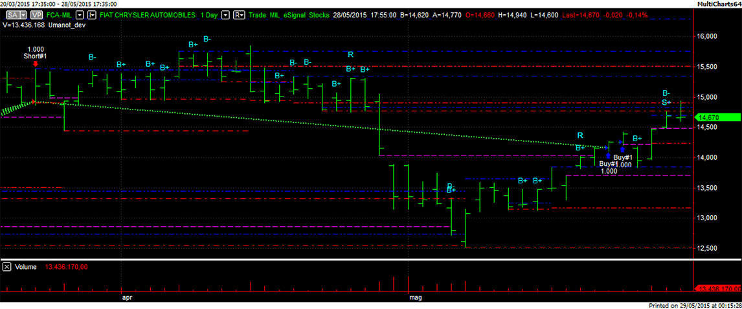Click the red volume value marker
The height and width of the screenshot is (309, 742).
[717, 288]
